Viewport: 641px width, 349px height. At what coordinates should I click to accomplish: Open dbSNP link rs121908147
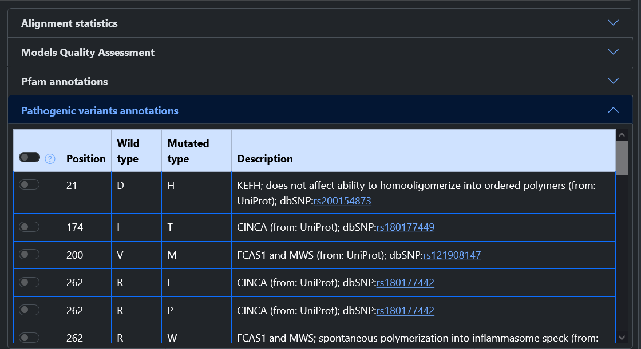coord(452,255)
